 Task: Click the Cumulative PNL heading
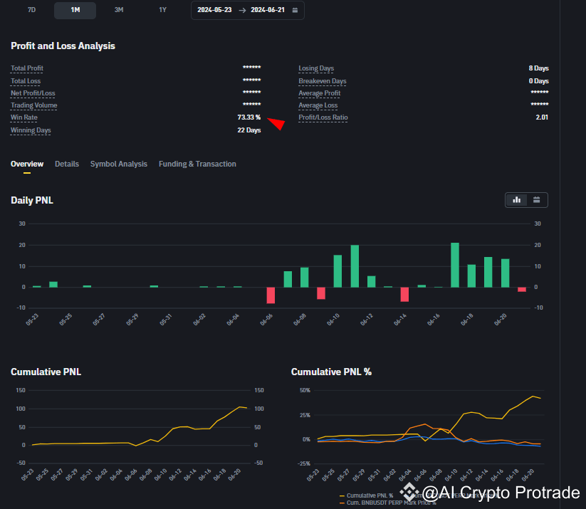pos(46,372)
